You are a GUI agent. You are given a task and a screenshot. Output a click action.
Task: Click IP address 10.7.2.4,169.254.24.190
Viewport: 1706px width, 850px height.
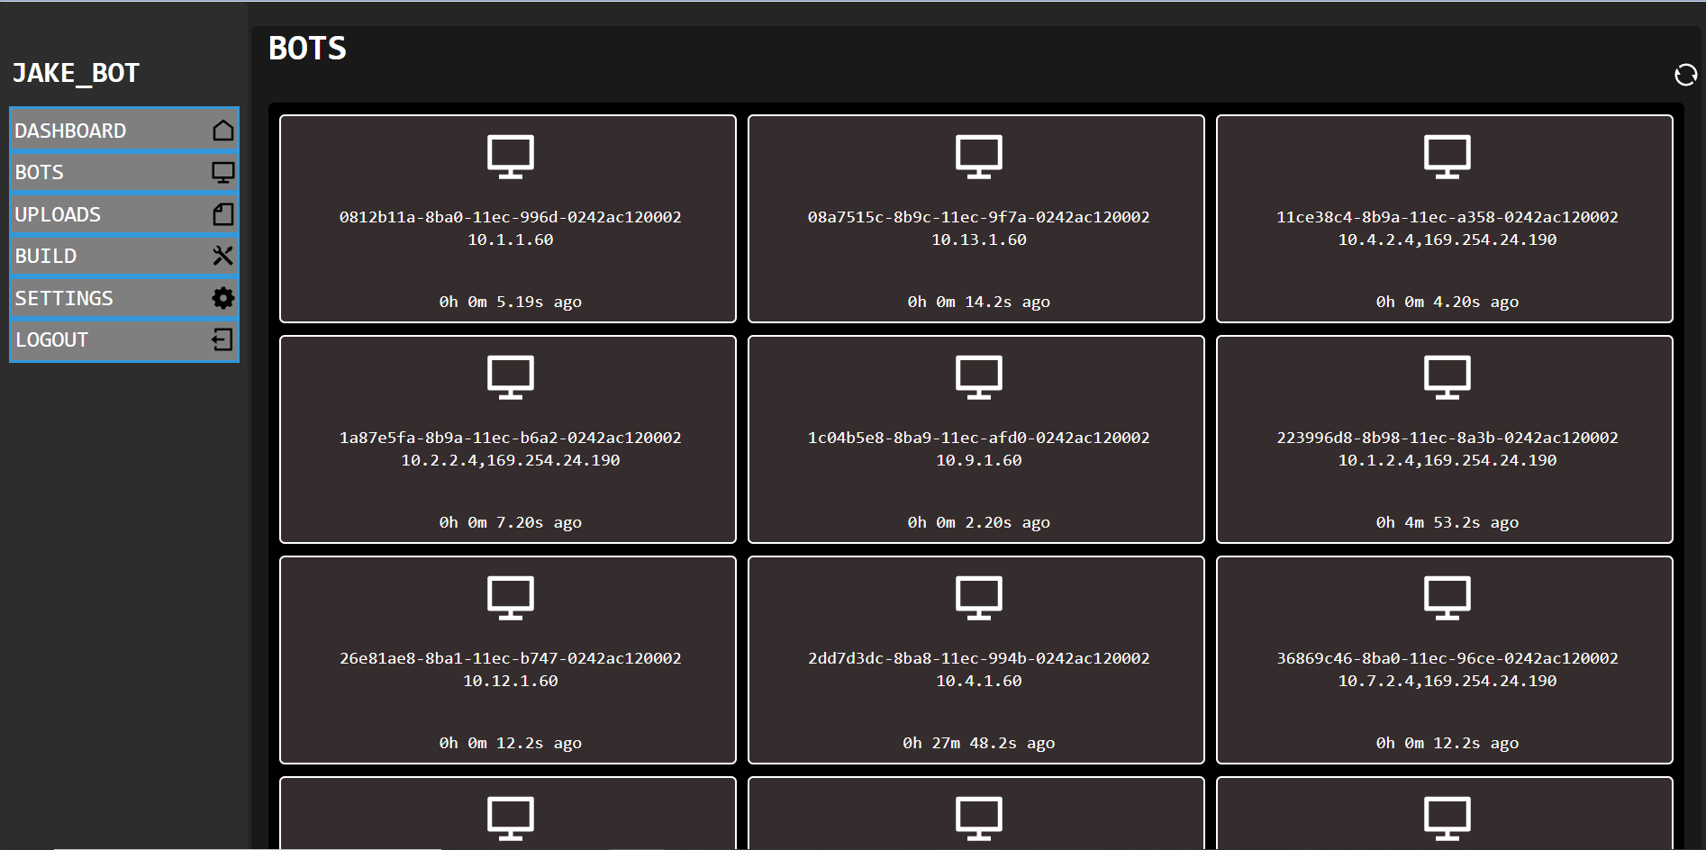point(1447,681)
